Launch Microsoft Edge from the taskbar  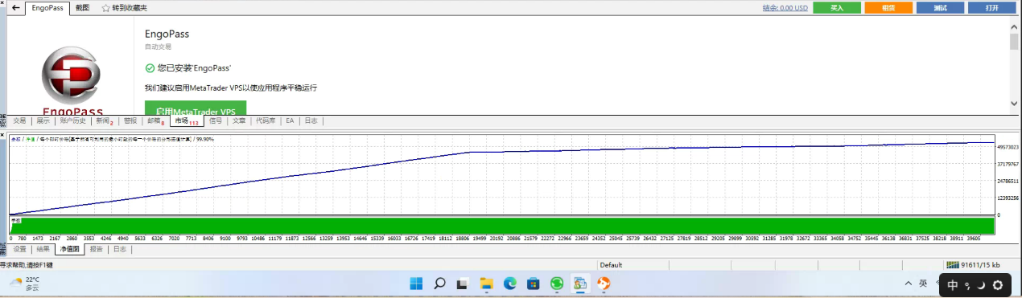[x=509, y=284]
